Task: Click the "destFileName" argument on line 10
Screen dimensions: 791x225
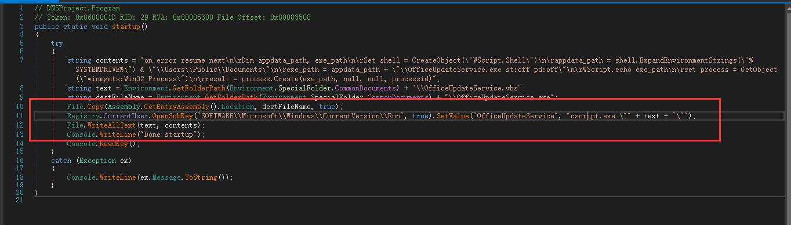Action: click(x=286, y=107)
